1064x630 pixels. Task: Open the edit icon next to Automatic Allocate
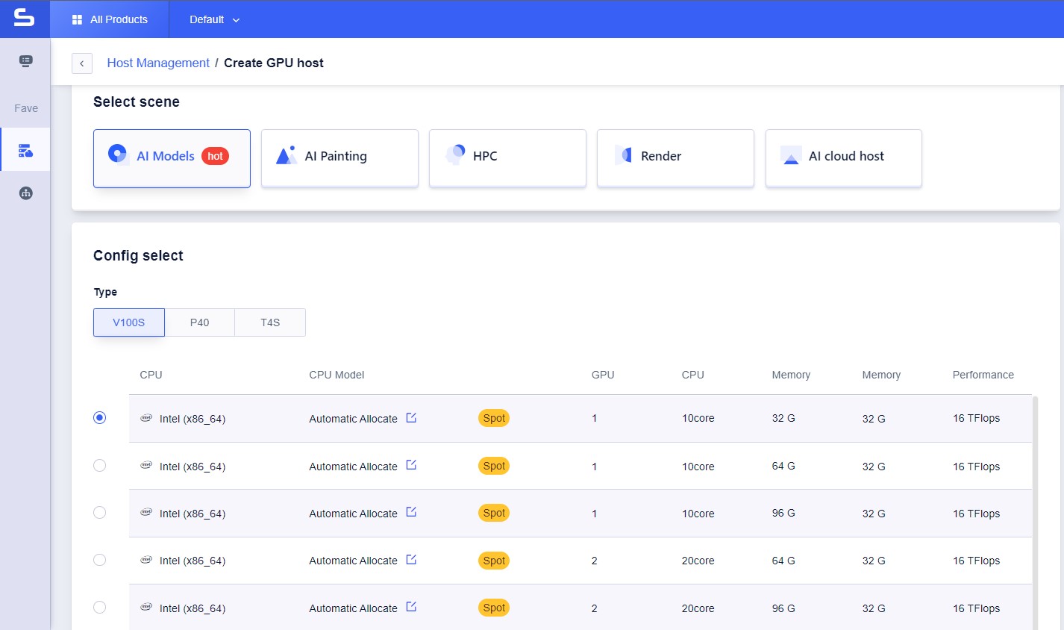(x=411, y=418)
